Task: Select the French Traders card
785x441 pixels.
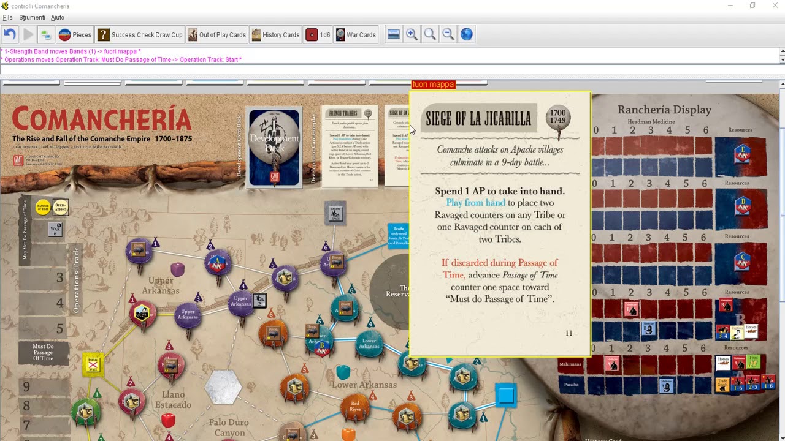Action: tap(350, 147)
